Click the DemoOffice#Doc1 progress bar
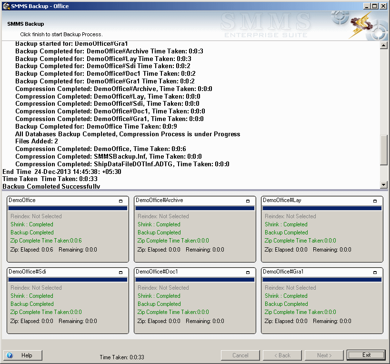 [195, 280]
